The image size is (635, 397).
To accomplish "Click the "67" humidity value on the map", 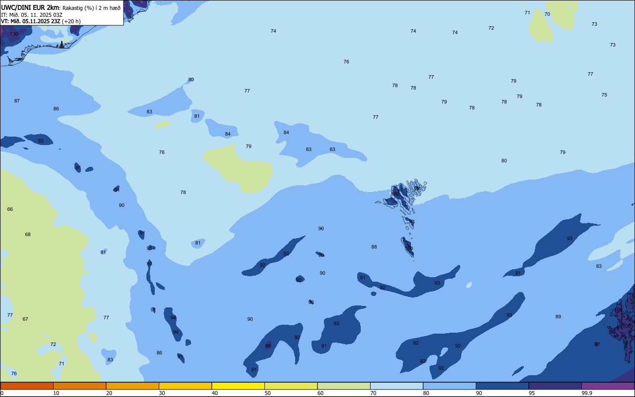I will point(25,319).
